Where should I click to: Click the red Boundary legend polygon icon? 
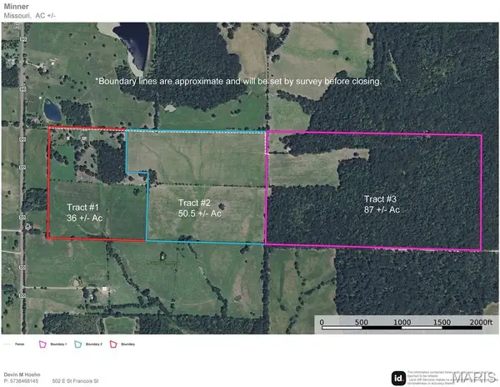pos(113,344)
